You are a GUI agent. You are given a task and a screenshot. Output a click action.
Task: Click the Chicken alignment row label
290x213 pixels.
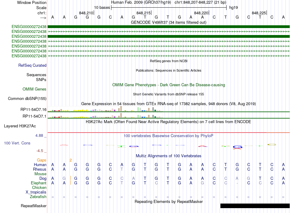click(39, 187)
